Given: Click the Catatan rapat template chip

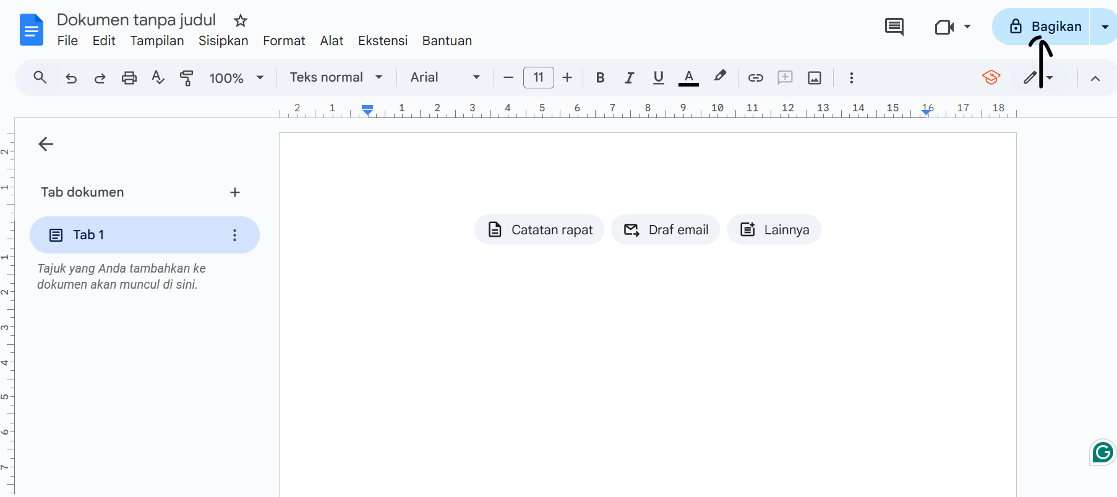Looking at the screenshot, I should [539, 230].
